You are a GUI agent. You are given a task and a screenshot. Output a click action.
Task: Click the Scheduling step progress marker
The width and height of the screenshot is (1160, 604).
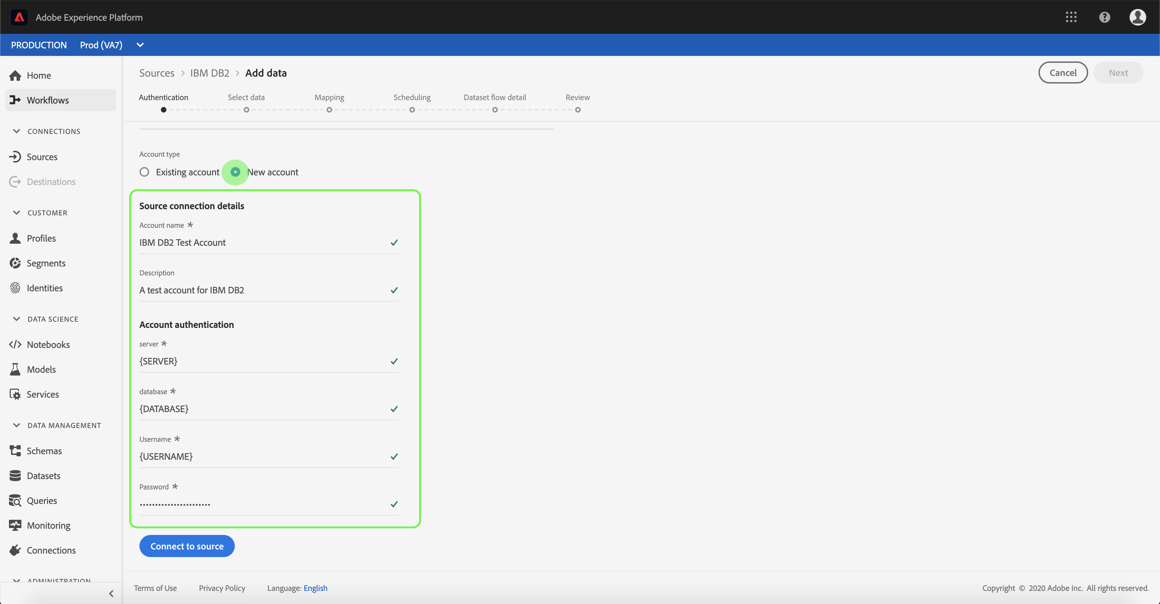pos(412,109)
